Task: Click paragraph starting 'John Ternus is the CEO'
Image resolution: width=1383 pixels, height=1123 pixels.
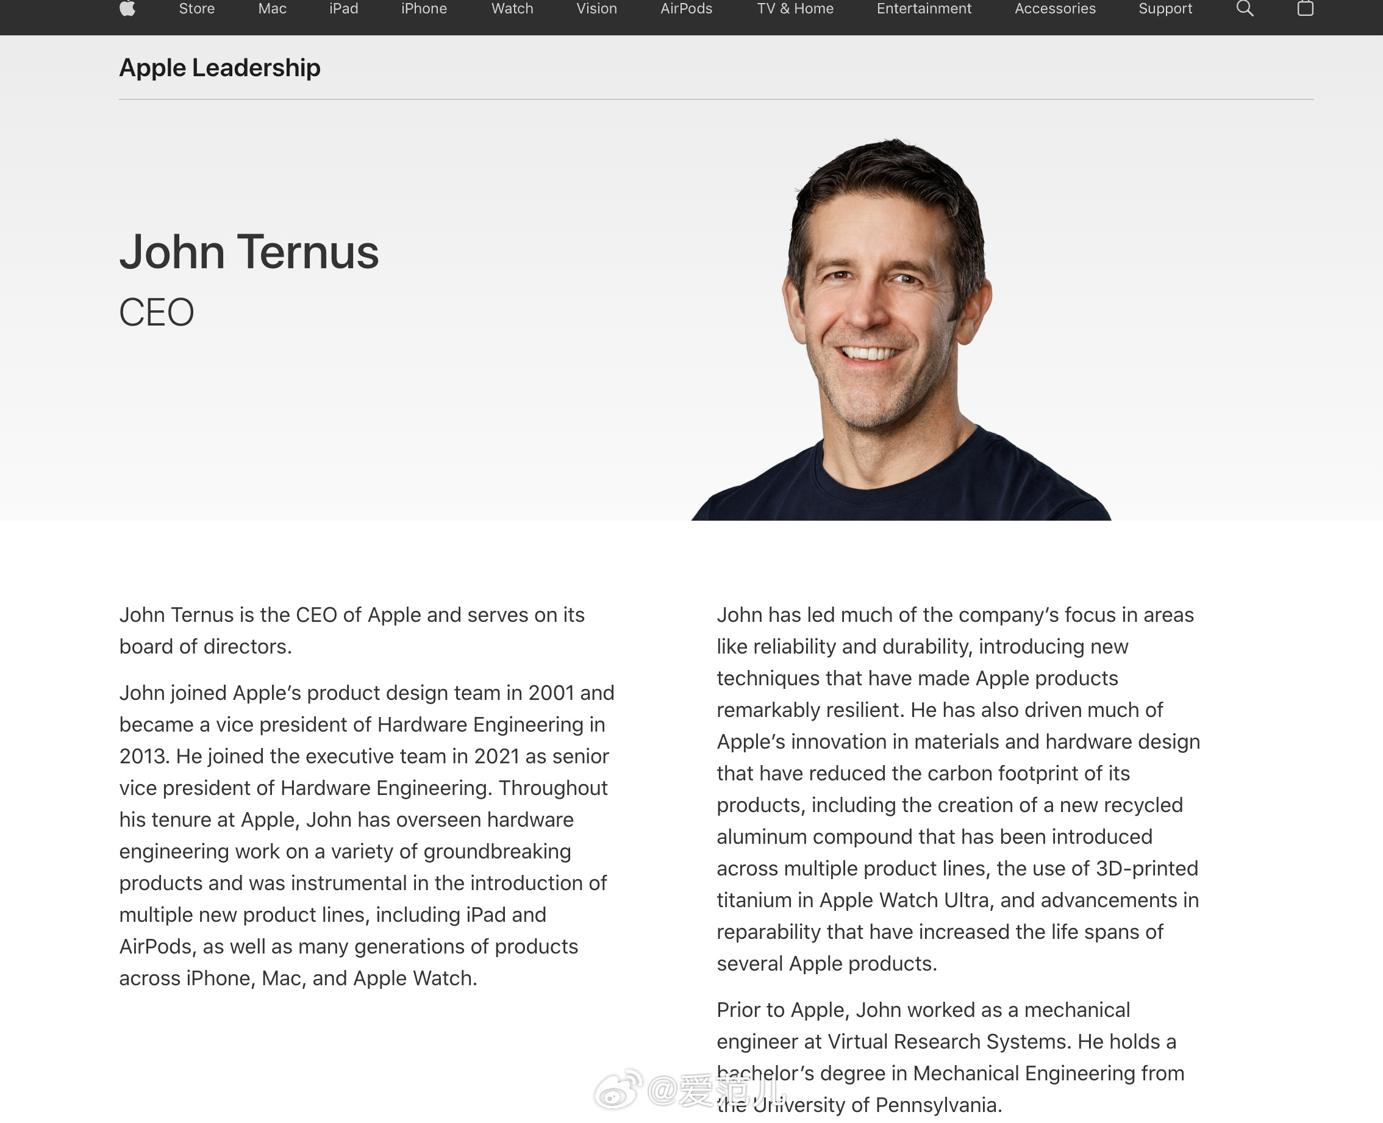Action: pyautogui.click(x=352, y=631)
